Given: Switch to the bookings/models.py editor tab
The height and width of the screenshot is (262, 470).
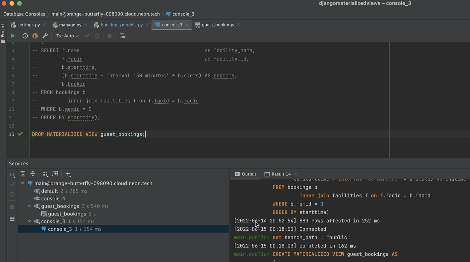Looking at the screenshot, I should pos(121,25).
